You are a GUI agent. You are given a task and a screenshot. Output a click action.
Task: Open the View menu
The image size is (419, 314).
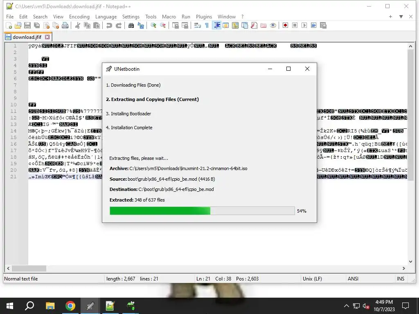58,16
